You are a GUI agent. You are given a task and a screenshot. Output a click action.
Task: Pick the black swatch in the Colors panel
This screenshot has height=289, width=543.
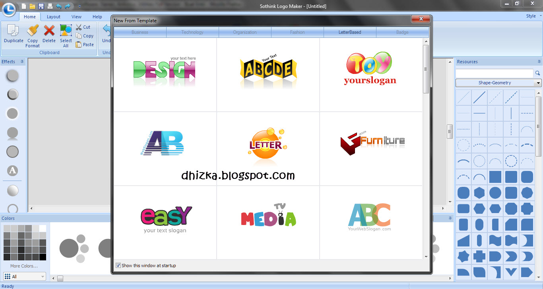click(x=43, y=257)
